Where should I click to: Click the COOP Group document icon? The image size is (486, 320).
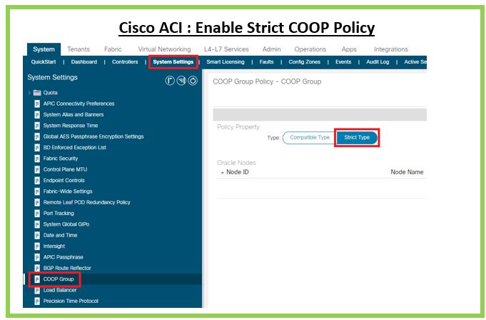(x=37, y=279)
